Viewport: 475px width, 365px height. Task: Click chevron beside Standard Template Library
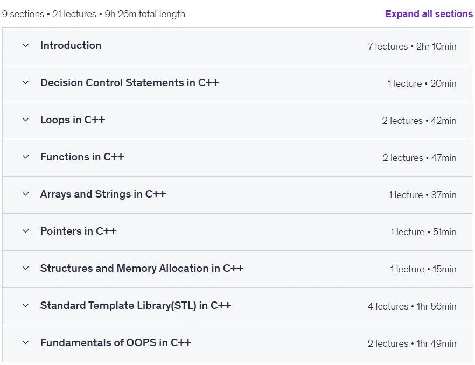point(26,306)
